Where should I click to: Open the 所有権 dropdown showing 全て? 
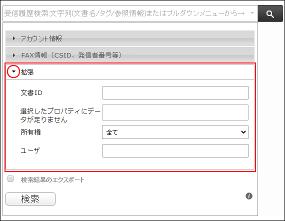pos(175,132)
